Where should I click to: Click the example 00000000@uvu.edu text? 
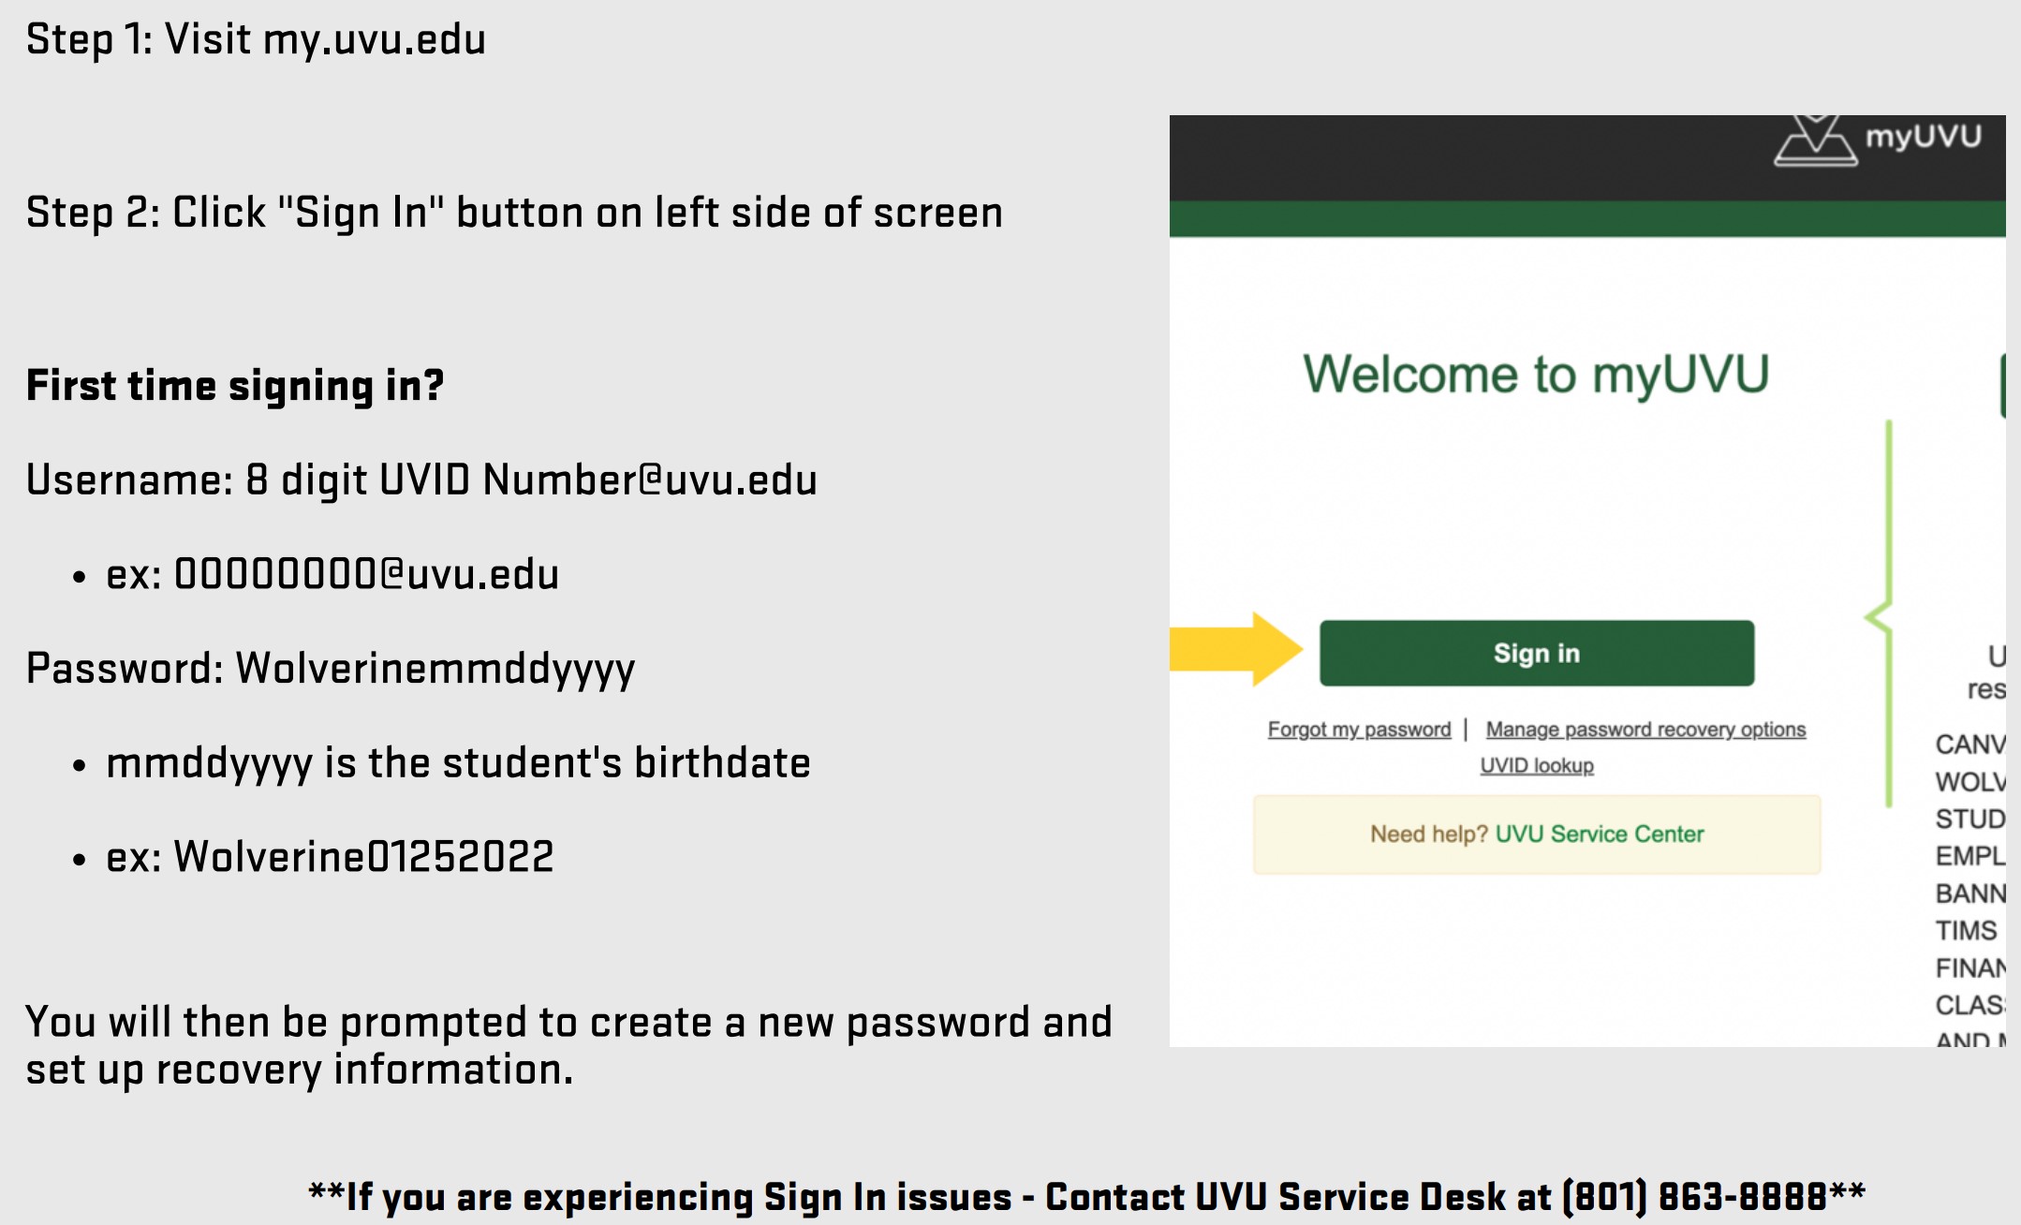tap(332, 574)
